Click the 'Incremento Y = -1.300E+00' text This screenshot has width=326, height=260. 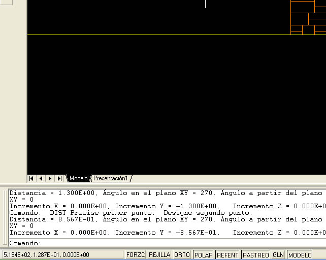tap(167, 206)
